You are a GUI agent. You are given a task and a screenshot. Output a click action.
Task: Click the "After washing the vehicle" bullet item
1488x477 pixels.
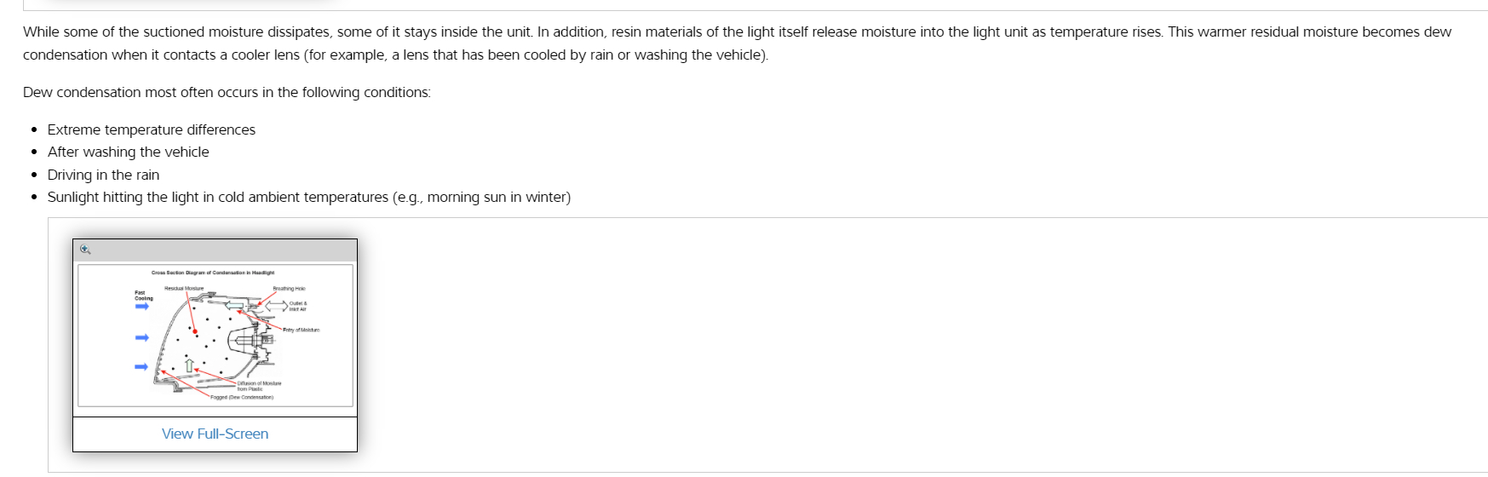(x=128, y=152)
